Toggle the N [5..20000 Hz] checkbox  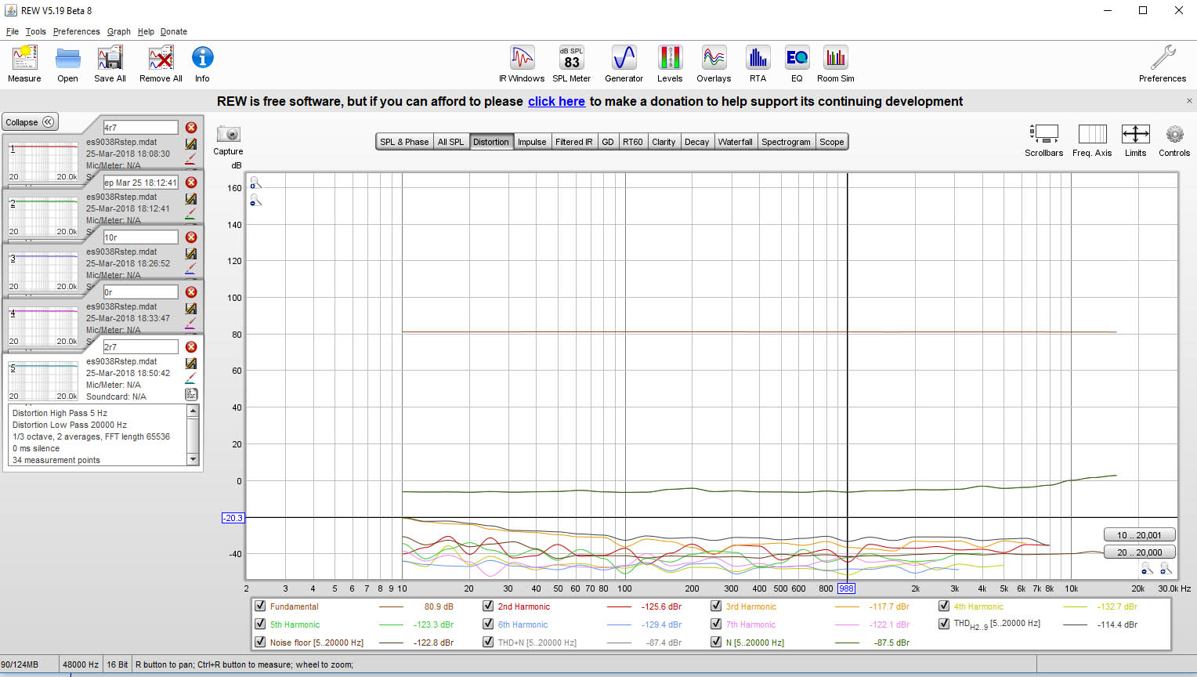716,642
